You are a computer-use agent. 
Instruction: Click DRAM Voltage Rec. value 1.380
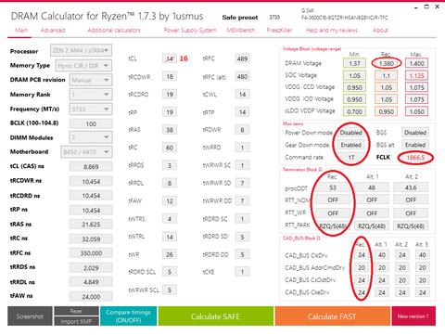coord(387,63)
